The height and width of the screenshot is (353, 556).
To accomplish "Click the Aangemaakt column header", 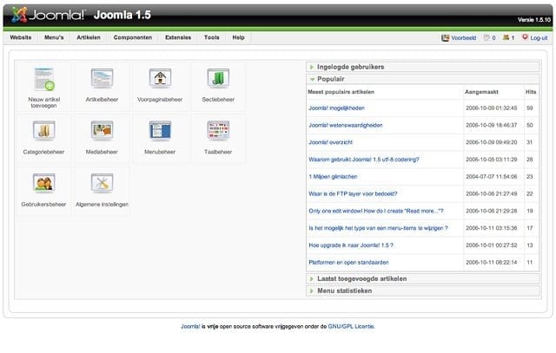I will coord(481,92).
